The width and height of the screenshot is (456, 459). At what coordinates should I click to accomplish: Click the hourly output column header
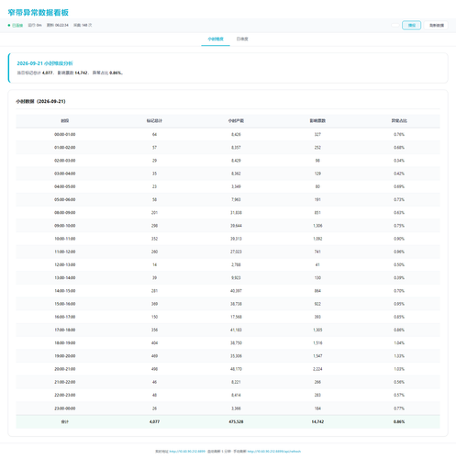[236, 121]
